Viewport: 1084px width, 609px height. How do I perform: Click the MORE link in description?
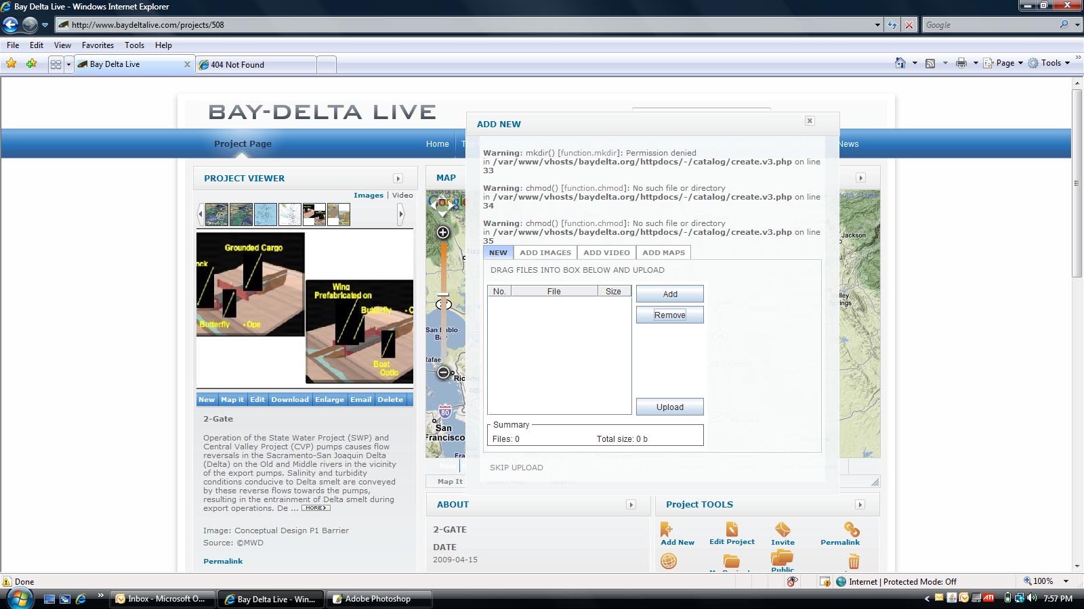[315, 507]
